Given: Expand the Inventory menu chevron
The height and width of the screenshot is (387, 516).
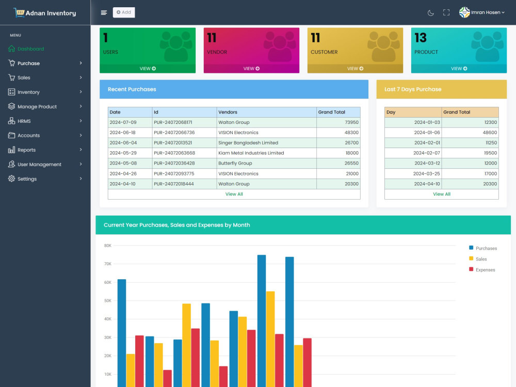Looking at the screenshot, I should (x=80, y=92).
